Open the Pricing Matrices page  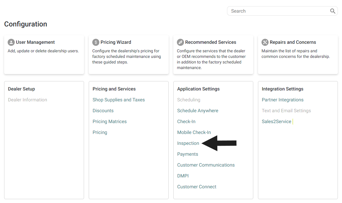[x=110, y=121]
